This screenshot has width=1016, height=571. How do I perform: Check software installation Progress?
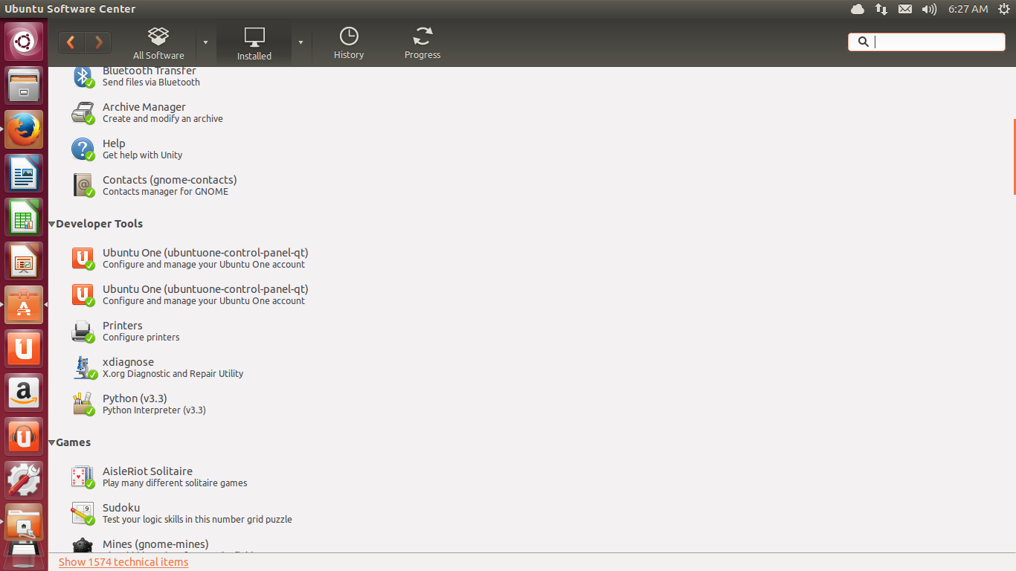tap(422, 42)
